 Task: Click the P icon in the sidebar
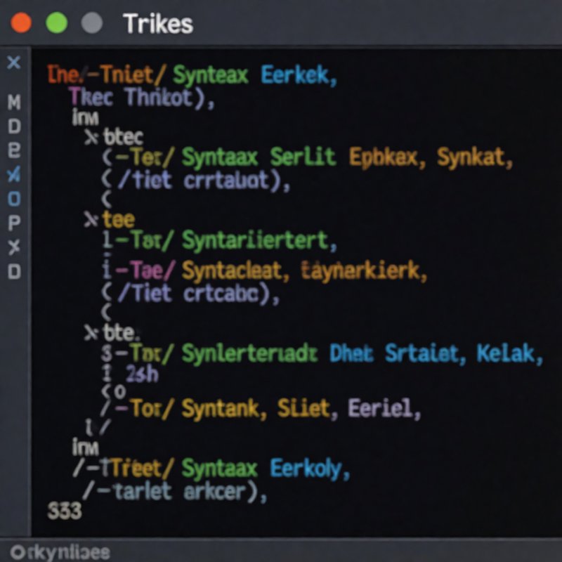pyautogui.click(x=14, y=223)
